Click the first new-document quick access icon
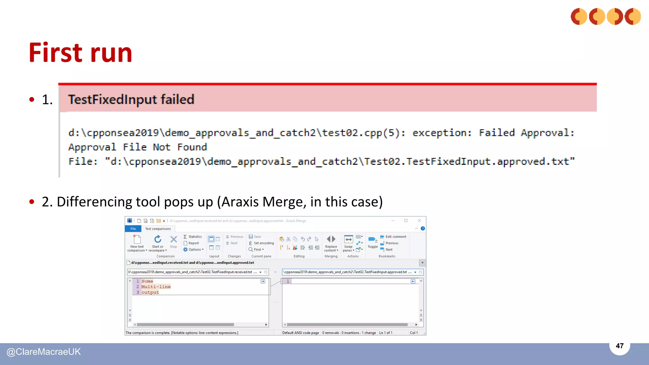 139,221
